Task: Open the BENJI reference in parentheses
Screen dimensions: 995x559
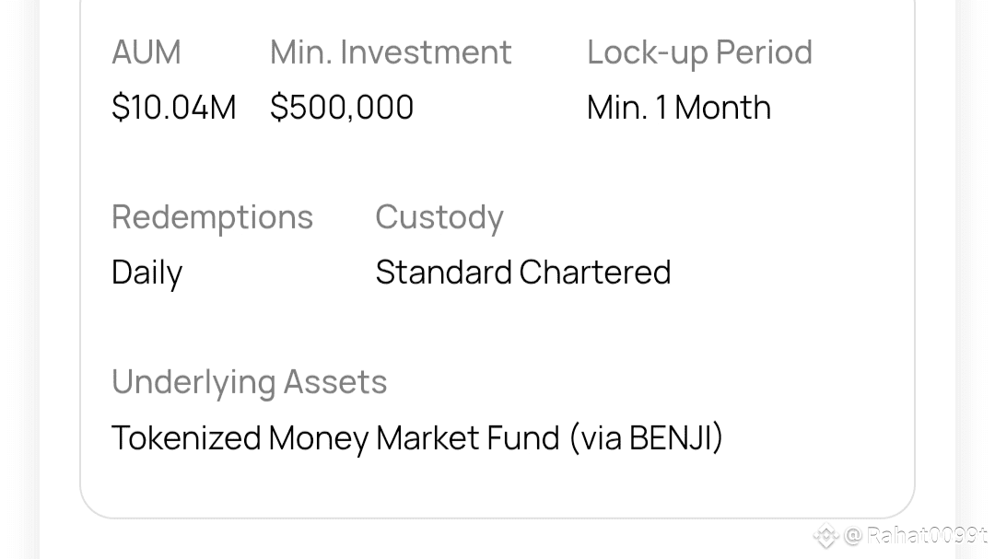Action: (x=671, y=437)
